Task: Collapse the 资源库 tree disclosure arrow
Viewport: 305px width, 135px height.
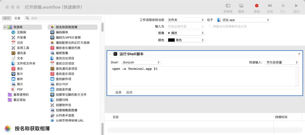Action: pos(5,27)
